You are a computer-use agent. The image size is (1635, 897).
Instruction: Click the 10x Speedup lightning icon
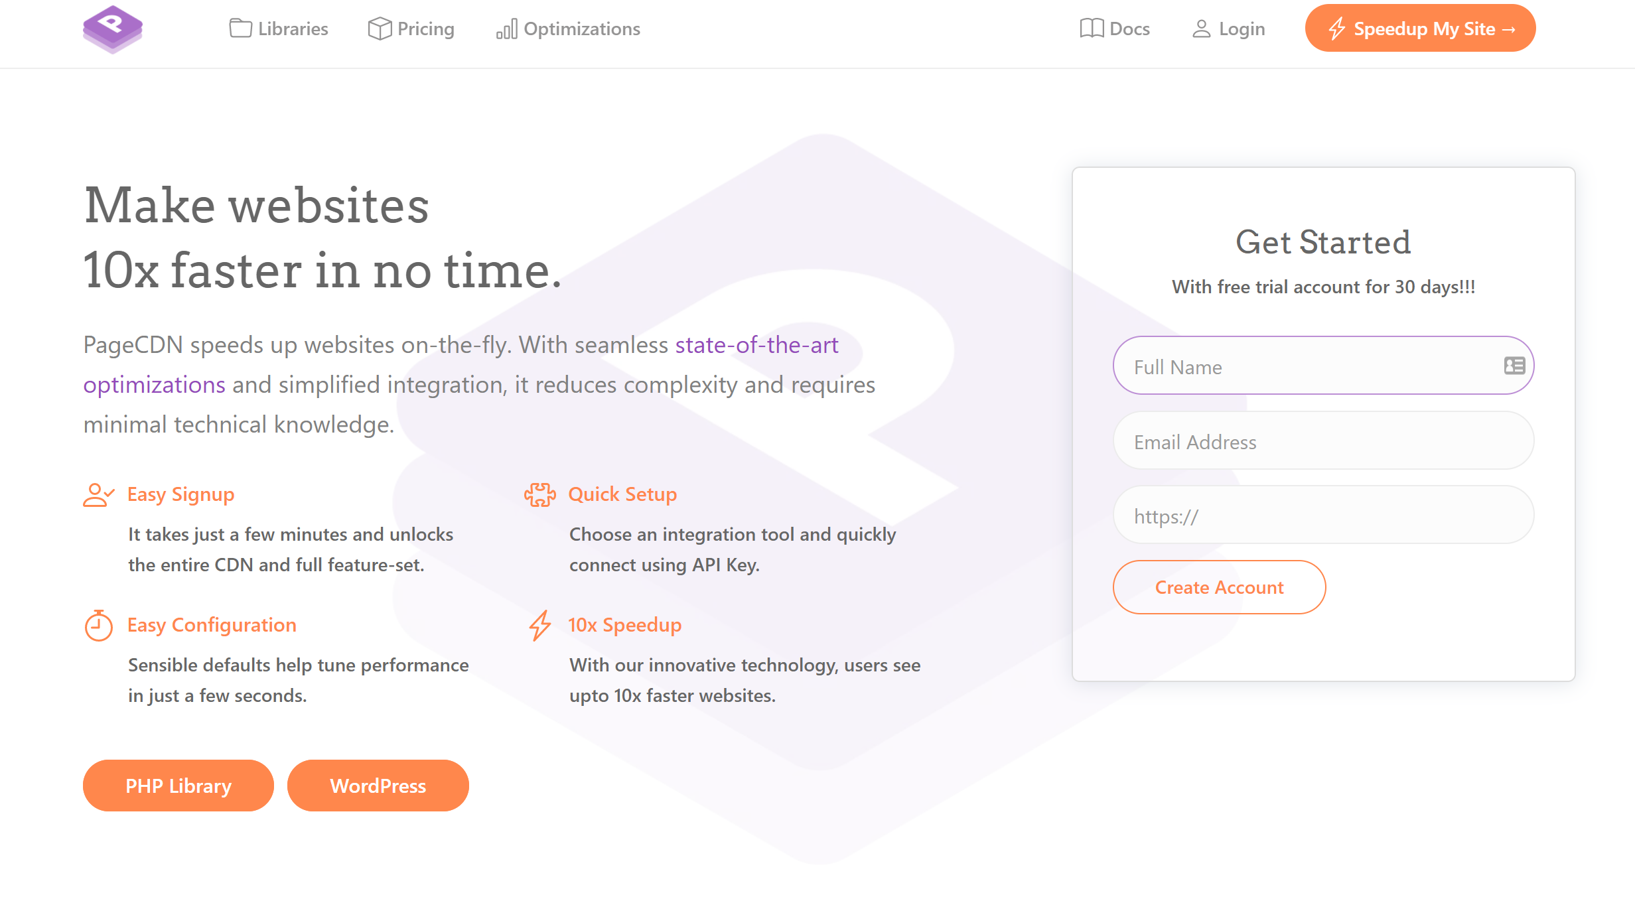[x=539, y=625]
